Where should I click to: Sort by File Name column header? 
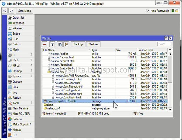tap(67, 50)
